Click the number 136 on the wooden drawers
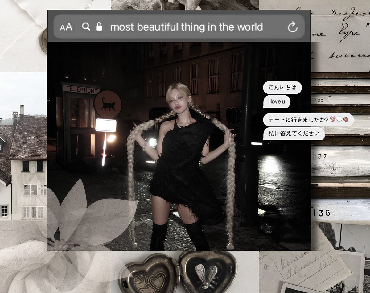Image resolution: width=370 pixels, height=293 pixels. 321,213
